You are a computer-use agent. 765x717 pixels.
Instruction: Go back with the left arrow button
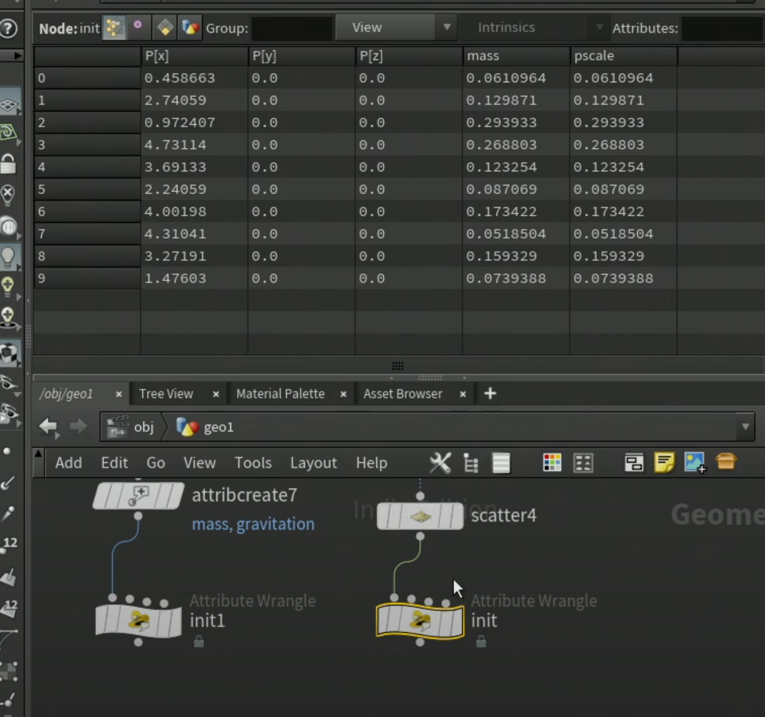pyautogui.click(x=49, y=427)
